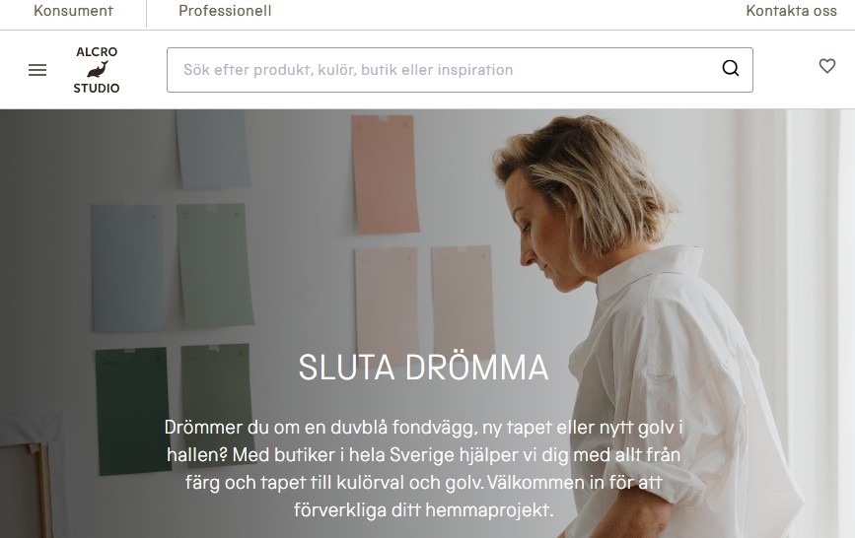Click the magnifying glass search icon

pos(730,68)
